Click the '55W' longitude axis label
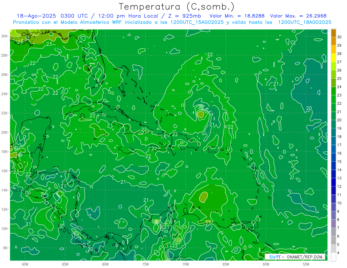Image resolution: width=347 pixels, height=268 pixels. pos(306,265)
